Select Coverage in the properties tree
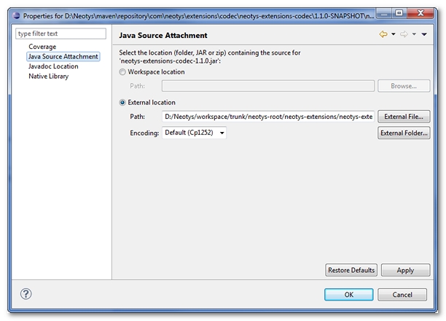Viewport: 446px width, 321px height. pos(42,47)
